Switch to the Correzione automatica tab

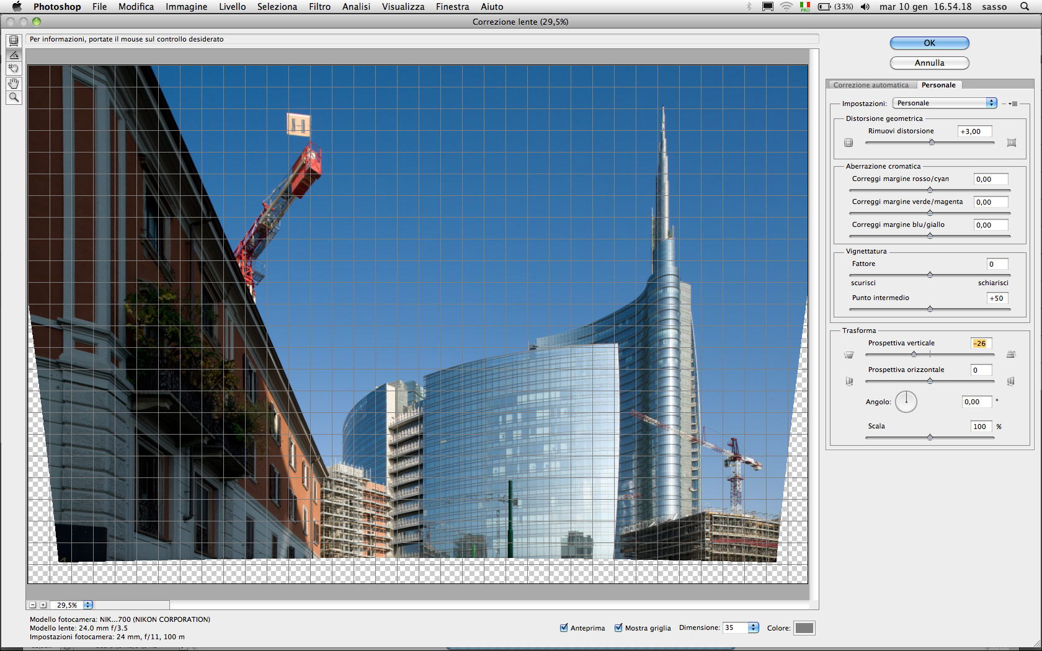(x=871, y=85)
